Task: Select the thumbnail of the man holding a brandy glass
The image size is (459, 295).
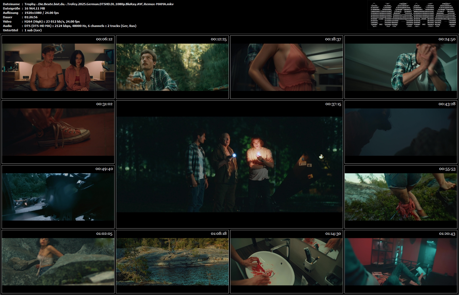Action: (172, 67)
